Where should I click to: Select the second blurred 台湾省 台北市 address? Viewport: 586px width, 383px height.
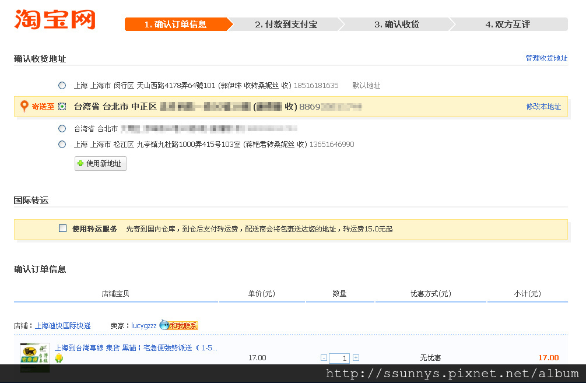pos(62,129)
